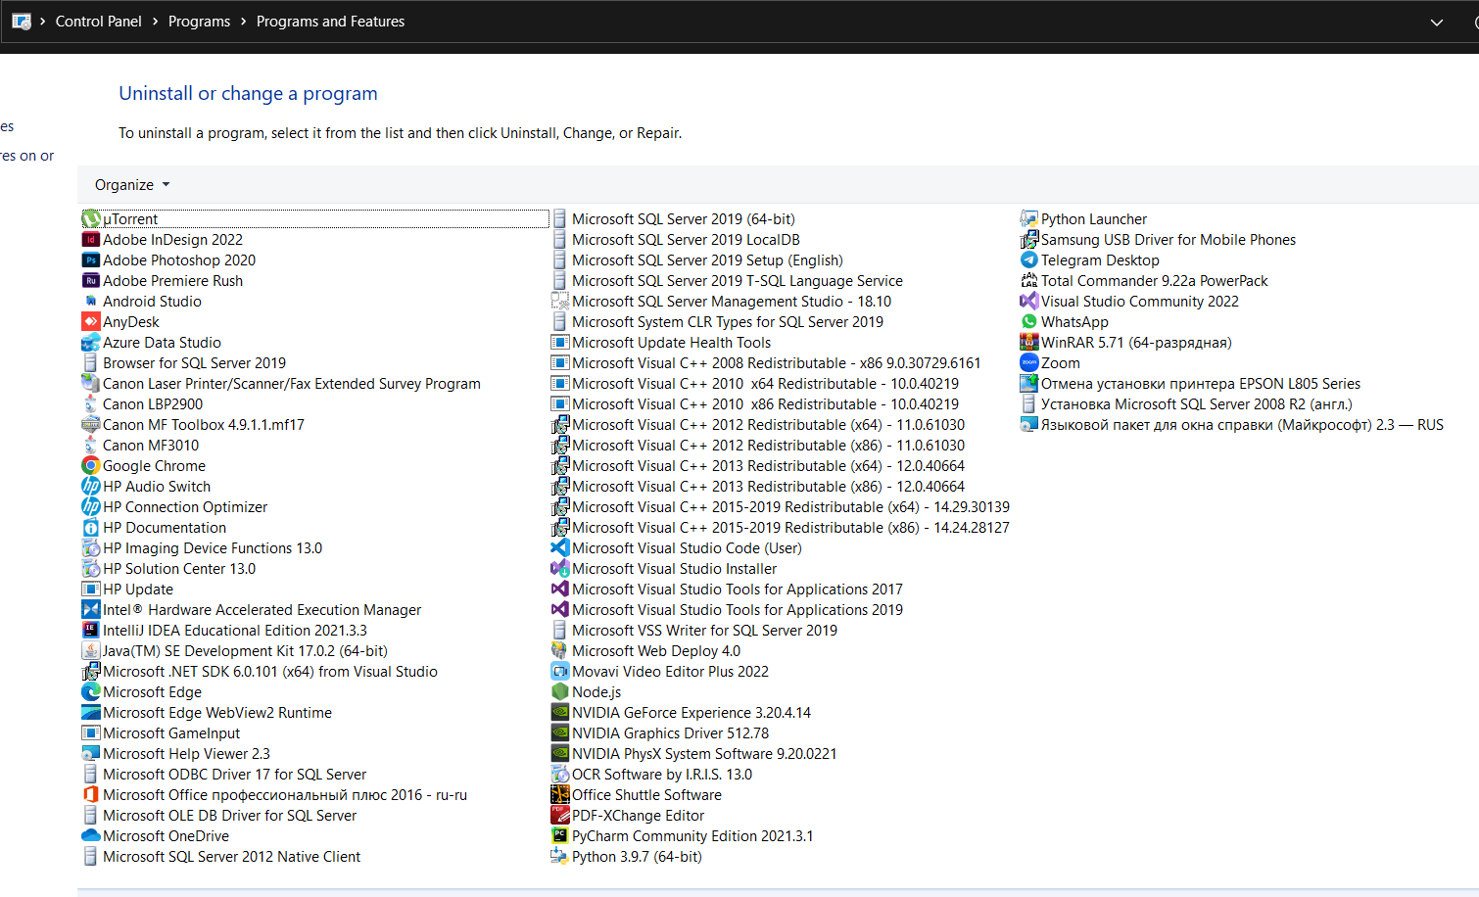
Task: Click the Microsoft Edge icon
Action: coord(91,692)
